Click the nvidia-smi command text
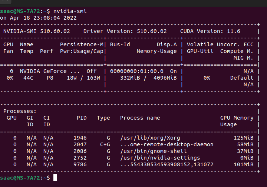Image resolution: width=267 pixels, height=187 pixels. 70,11
